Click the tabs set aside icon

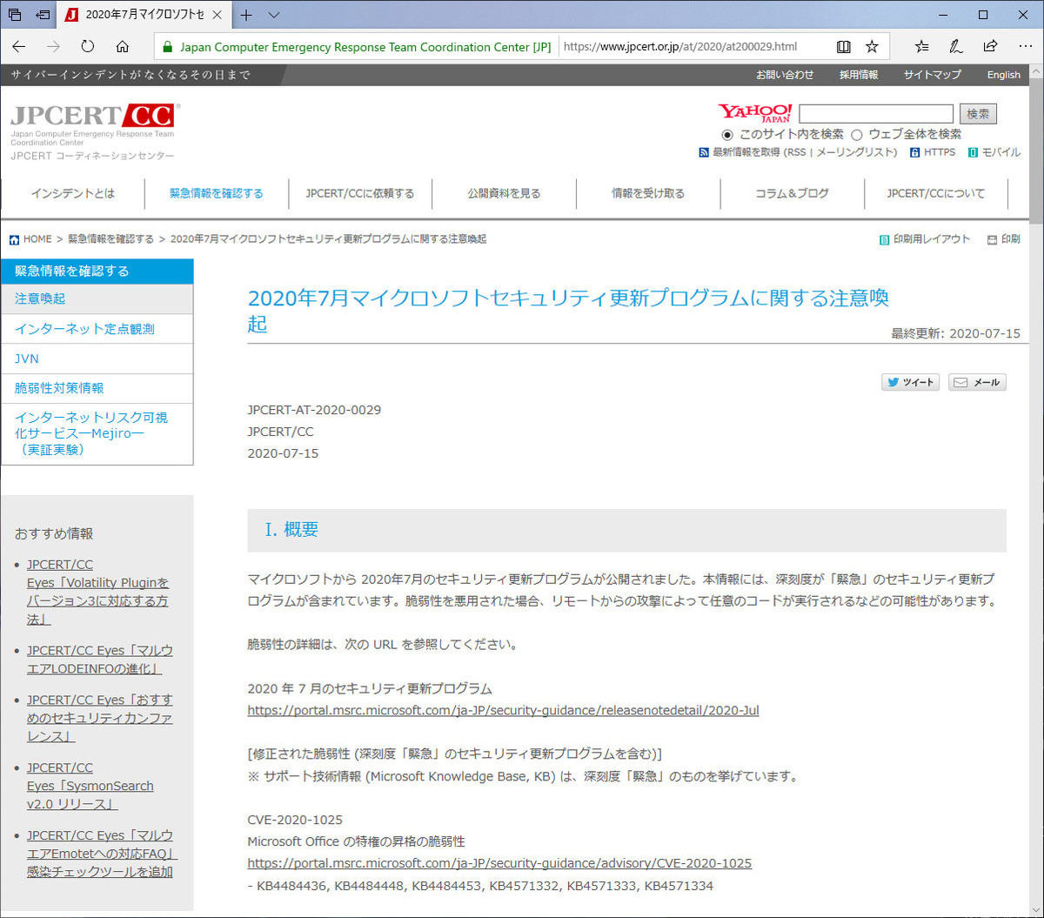pos(15,15)
